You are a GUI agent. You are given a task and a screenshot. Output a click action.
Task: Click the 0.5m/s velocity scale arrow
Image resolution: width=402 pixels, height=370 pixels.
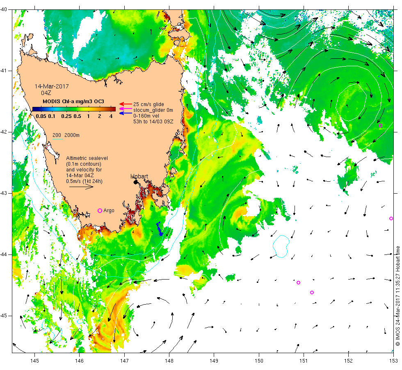(x=82, y=187)
